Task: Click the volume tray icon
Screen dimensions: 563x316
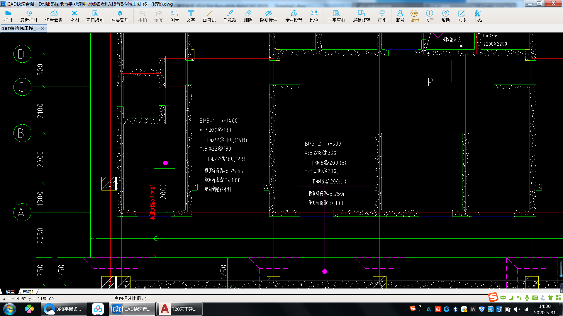Action: pos(517,309)
